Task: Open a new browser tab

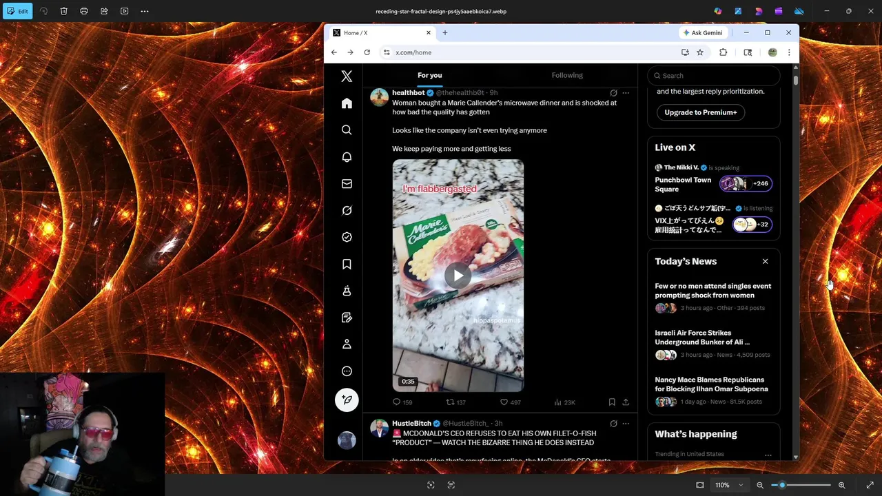Action: click(x=445, y=32)
